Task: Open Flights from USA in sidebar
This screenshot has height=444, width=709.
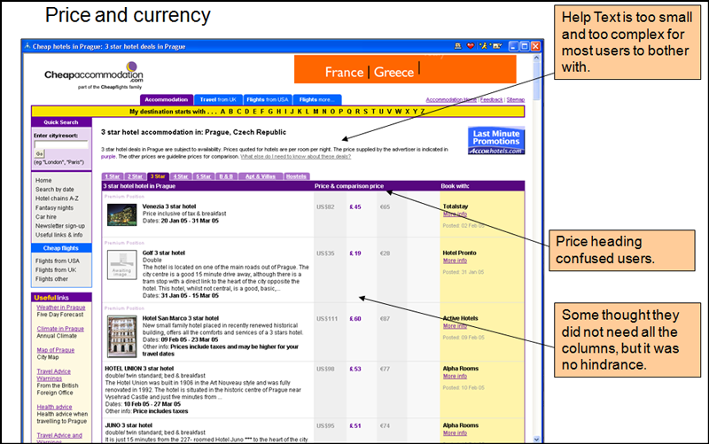Action: (58, 261)
